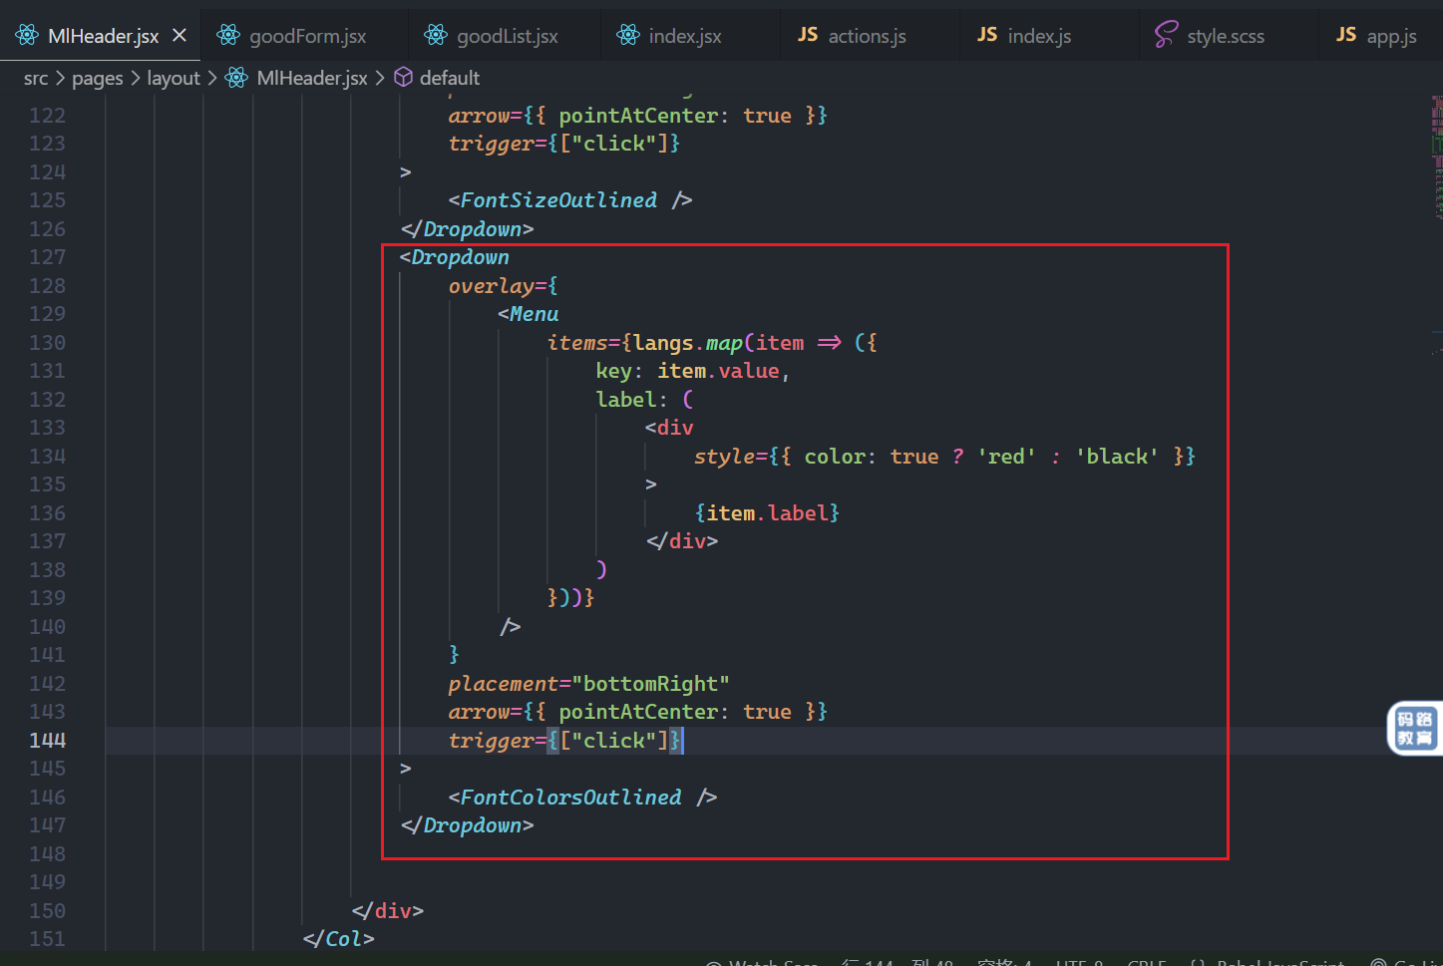Place cursor on FontColorsOutlined tag
This screenshot has height=966, width=1443.
point(582,798)
